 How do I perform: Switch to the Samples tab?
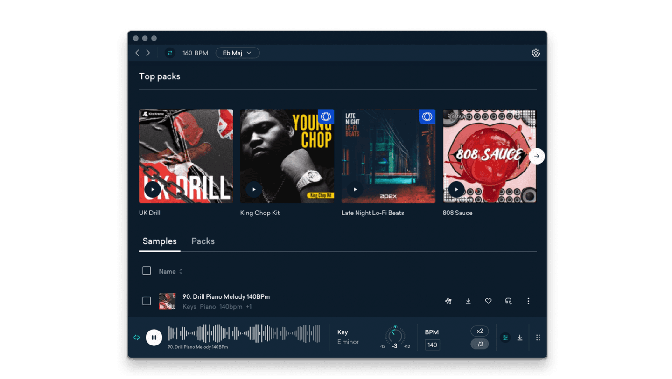tap(160, 241)
